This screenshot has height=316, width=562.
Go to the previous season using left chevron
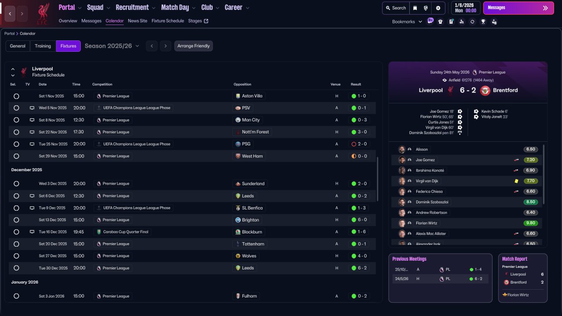pos(151,46)
